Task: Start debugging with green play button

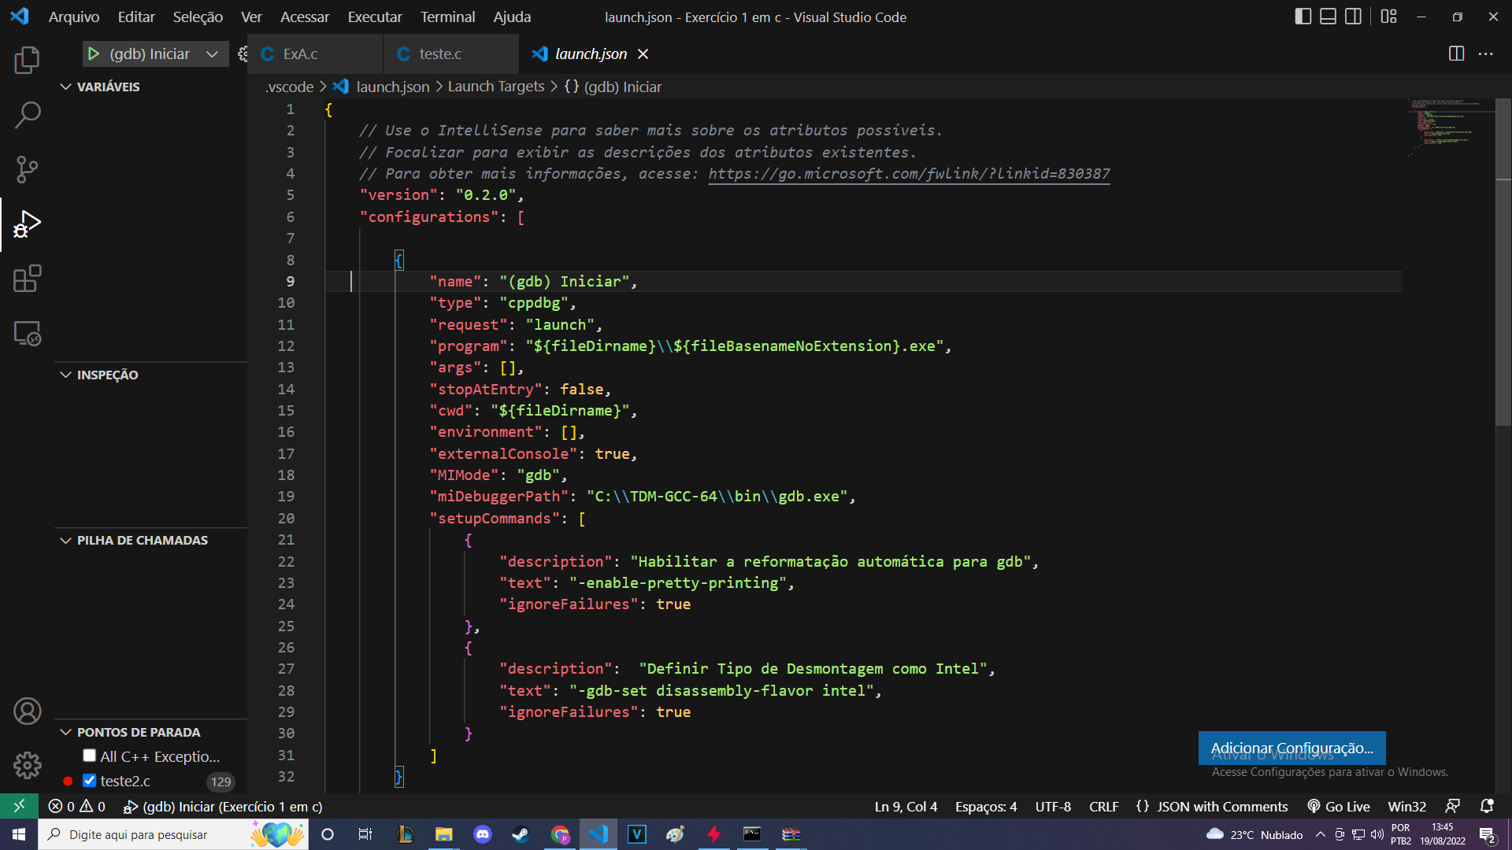Action: click(x=94, y=54)
